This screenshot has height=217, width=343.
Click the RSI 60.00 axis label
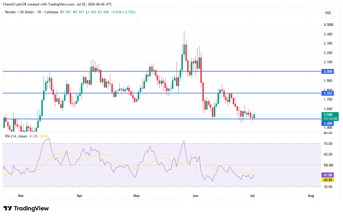click(328, 154)
